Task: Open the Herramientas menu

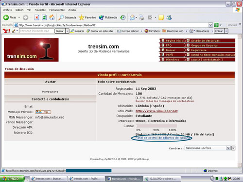Action: tap(57, 10)
